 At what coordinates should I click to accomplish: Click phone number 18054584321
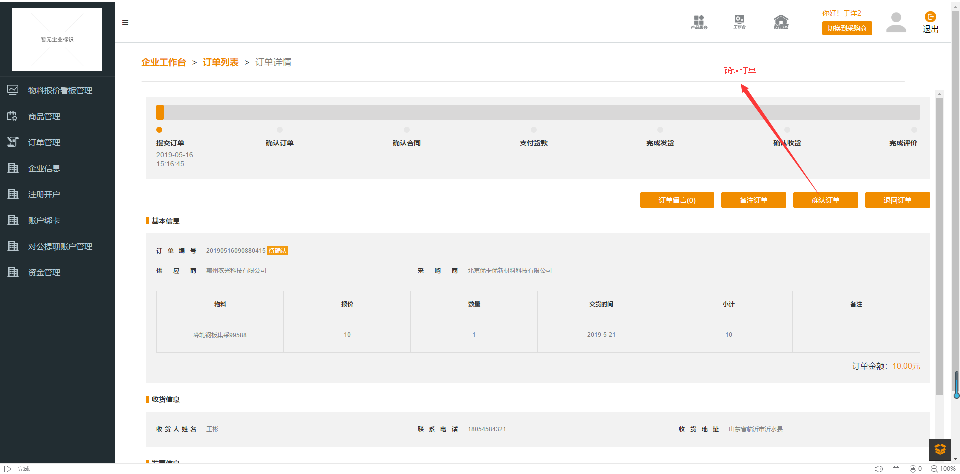point(487,429)
